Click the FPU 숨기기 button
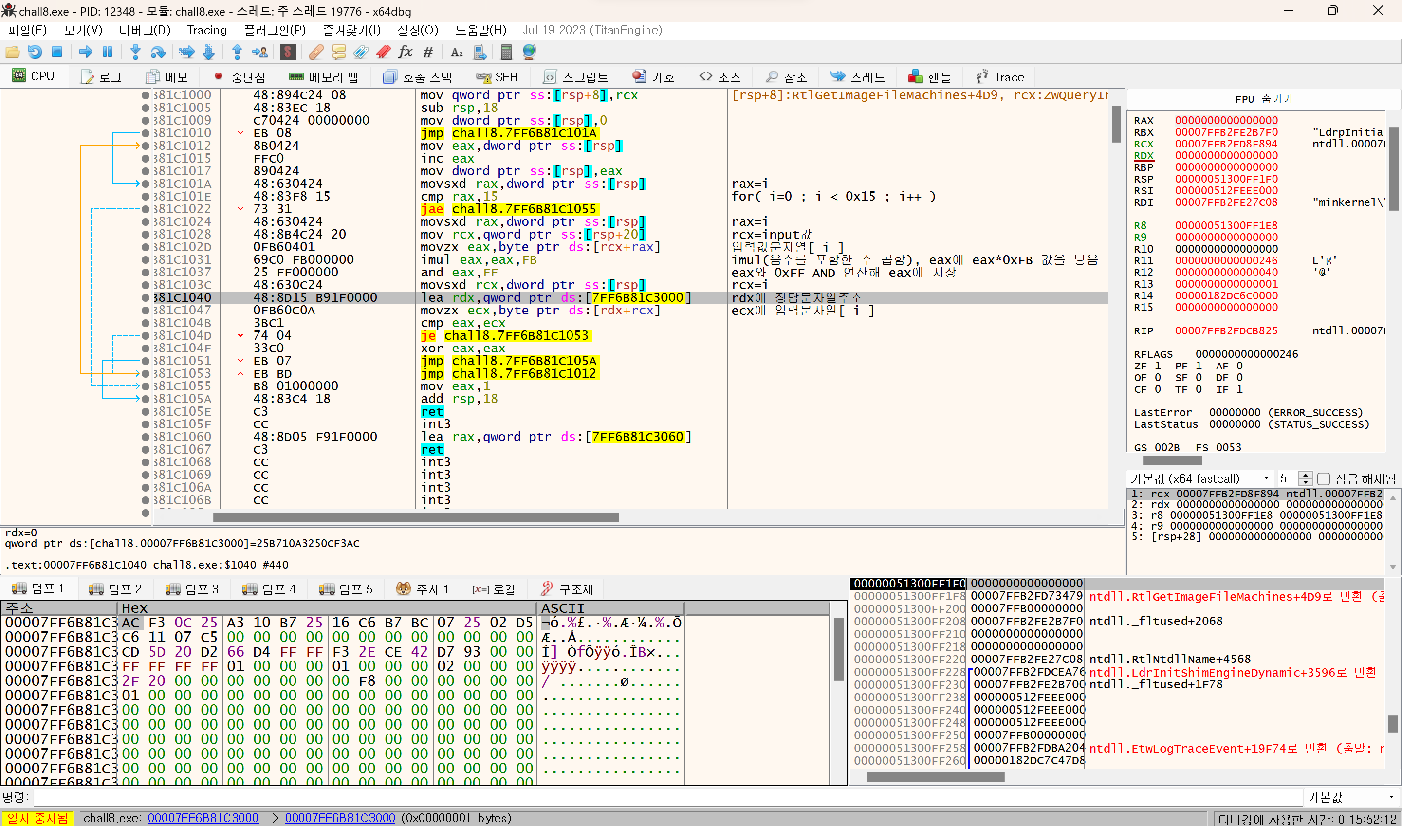The height and width of the screenshot is (826, 1402). coord(1263,99)
